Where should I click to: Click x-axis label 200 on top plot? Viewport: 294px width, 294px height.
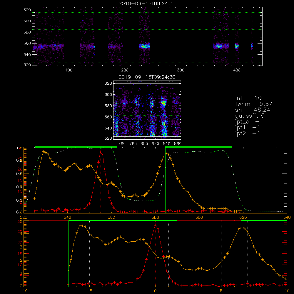pyautogui.click(x=125, y=70)
